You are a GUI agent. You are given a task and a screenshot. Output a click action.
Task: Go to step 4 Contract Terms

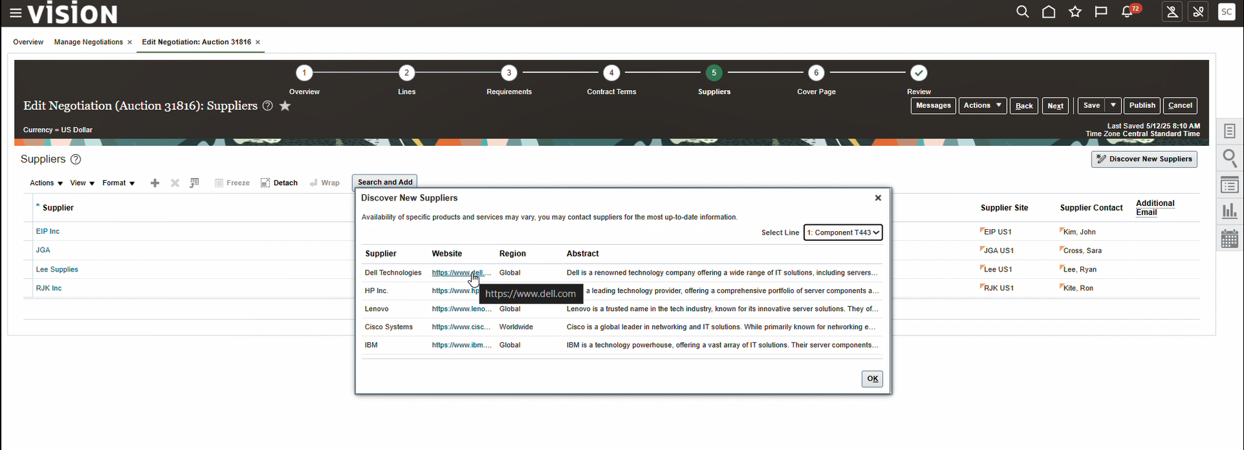611,73
